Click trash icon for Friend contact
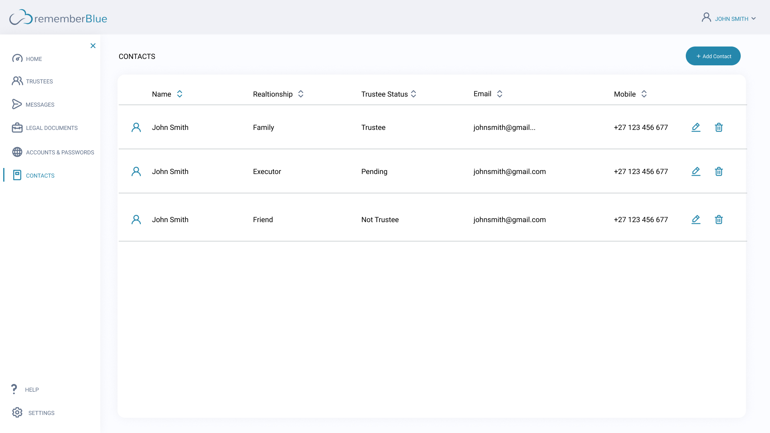 pyautogui.click(x=719, y=220)
